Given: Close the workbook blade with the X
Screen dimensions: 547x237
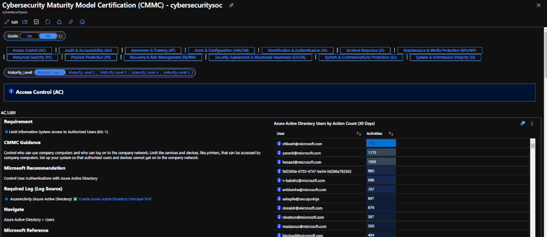Looking at the screenshot, I should click(539, 5).
